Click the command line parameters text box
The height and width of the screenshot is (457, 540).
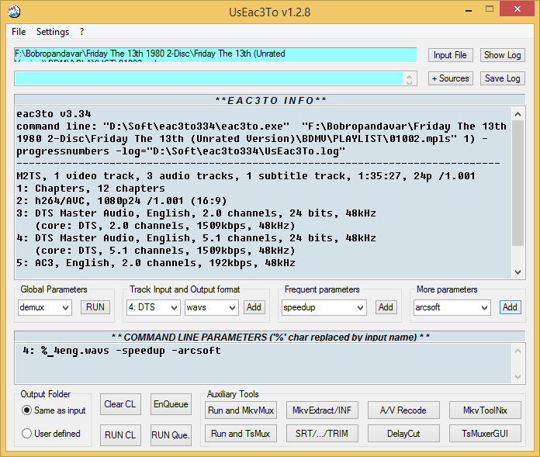[264, 363]
